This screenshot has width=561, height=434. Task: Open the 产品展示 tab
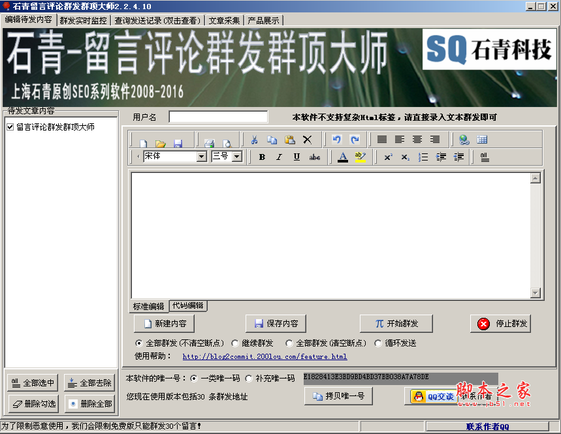pyautogui.click(x=263, y=20)
